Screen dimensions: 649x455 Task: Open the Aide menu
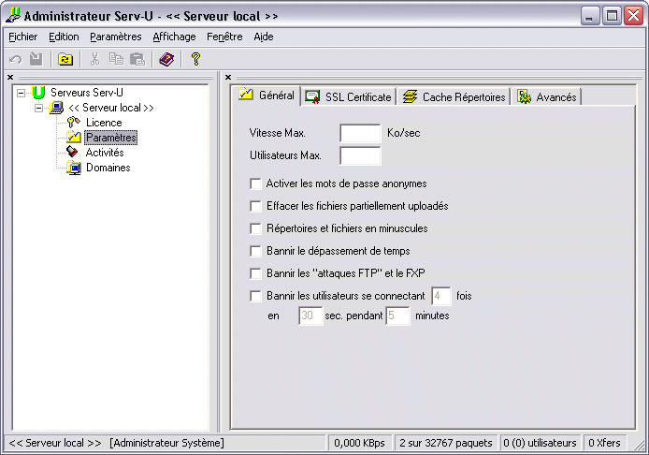coord(264,37)
